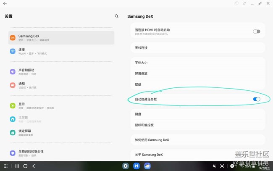Open settings search with magnifier icon
Image resolution: width=273 pixels, height=171 pixels.
[x=117, y=16]
